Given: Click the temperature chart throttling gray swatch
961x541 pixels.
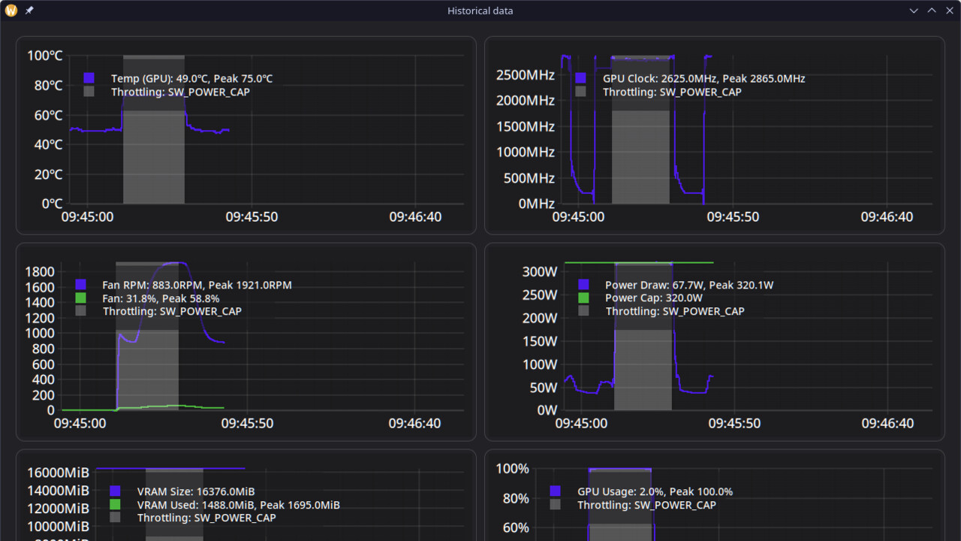Looking at the screenshot, I should pyautogui.click(x=89, y=92).
